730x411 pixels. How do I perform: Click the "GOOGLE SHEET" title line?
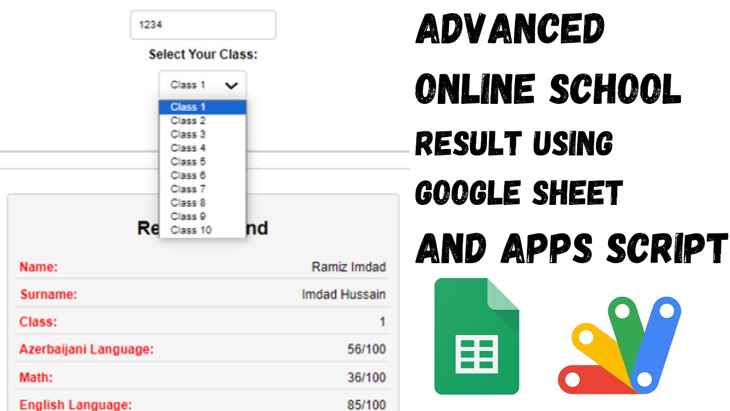click(x=519, y=192)
